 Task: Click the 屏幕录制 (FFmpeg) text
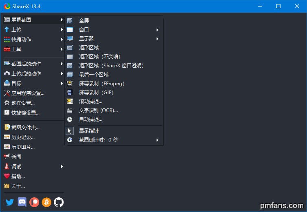click(102, 84)
